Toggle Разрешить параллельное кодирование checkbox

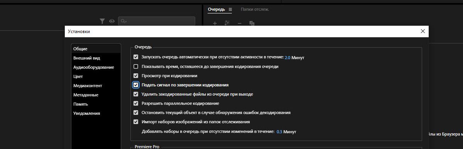click(x=136, y=103)
